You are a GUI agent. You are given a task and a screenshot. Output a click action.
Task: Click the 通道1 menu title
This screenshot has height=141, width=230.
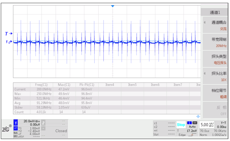tap(215, 13)
